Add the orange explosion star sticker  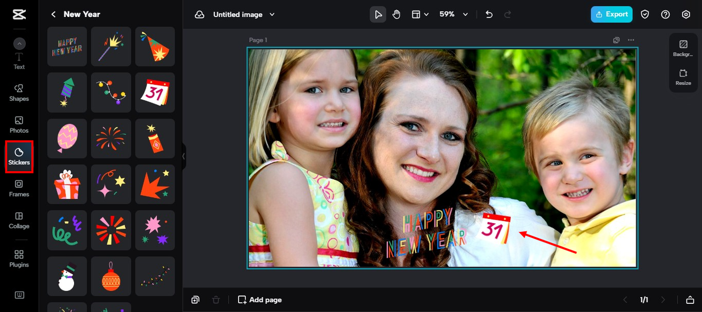point(155,185)
